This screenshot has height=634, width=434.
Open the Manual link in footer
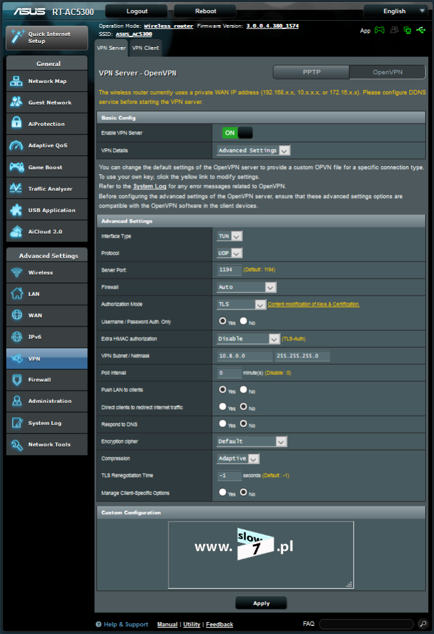pos(167,625)
